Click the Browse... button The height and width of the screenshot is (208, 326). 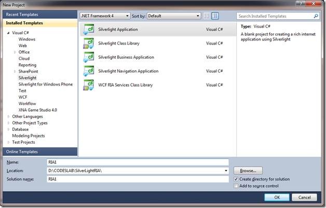tap(248, 171)
